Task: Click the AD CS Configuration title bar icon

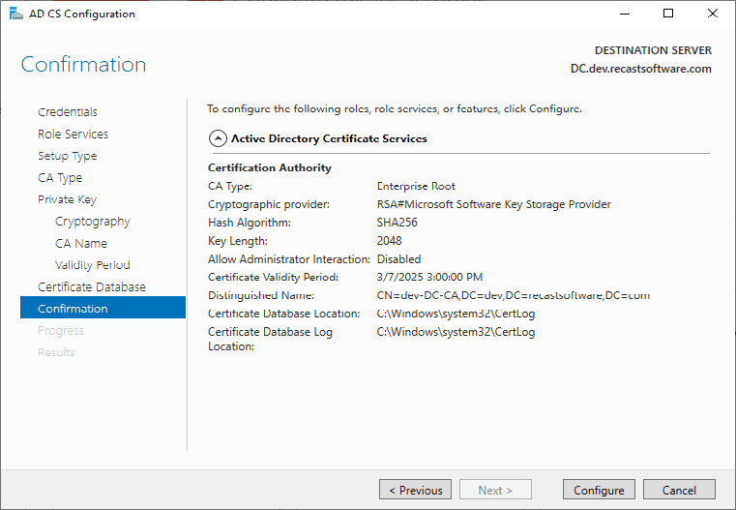Action: [x=15, y=15]
